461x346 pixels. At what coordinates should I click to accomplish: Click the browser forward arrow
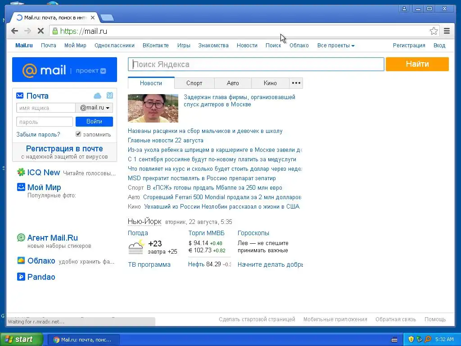pyautogui.click(x=27, y=31)
